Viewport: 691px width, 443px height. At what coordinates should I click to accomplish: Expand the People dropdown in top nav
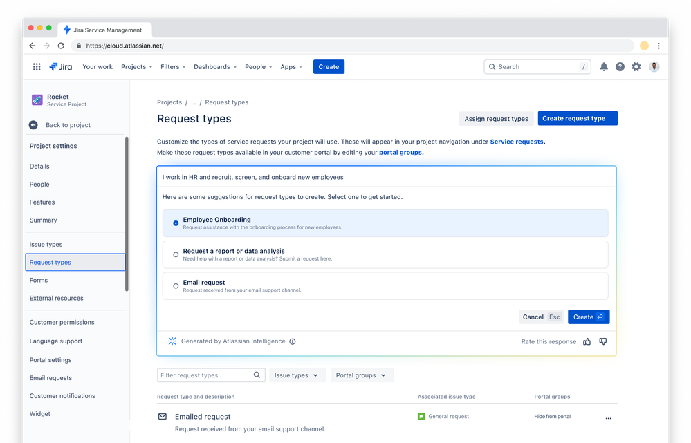[258, 67]
